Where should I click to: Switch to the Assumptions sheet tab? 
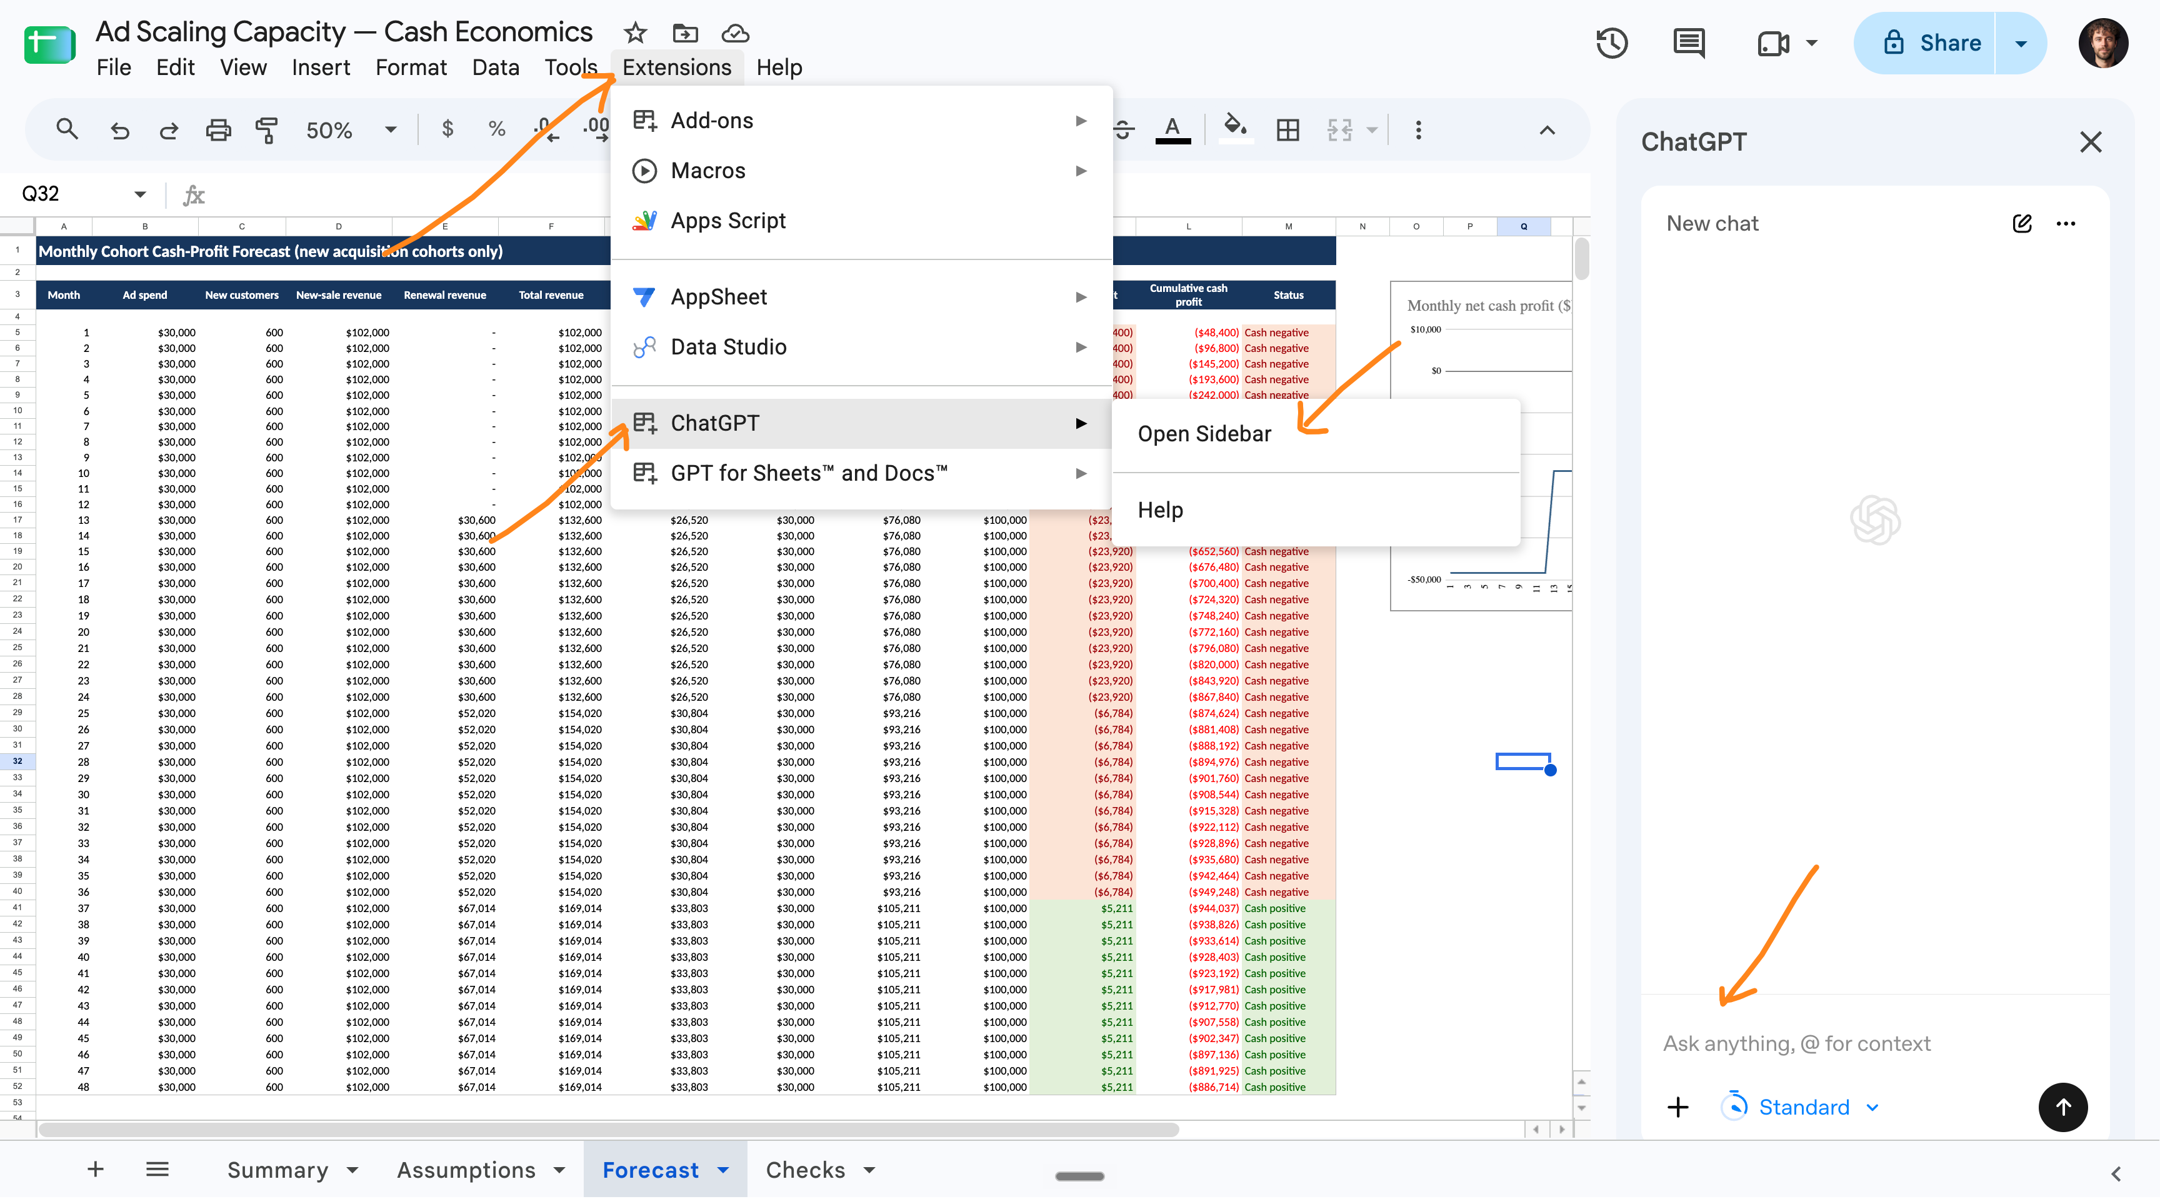[466, 1170]
